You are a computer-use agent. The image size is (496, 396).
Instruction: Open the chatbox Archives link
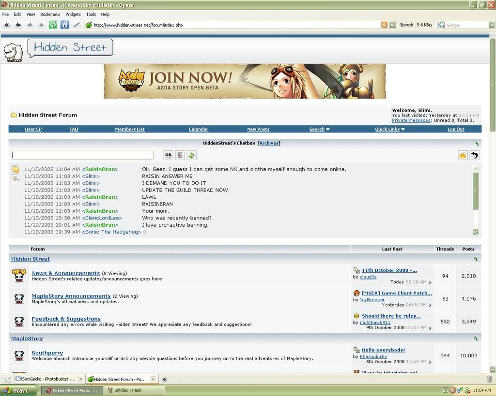click(x=269, y=143)
